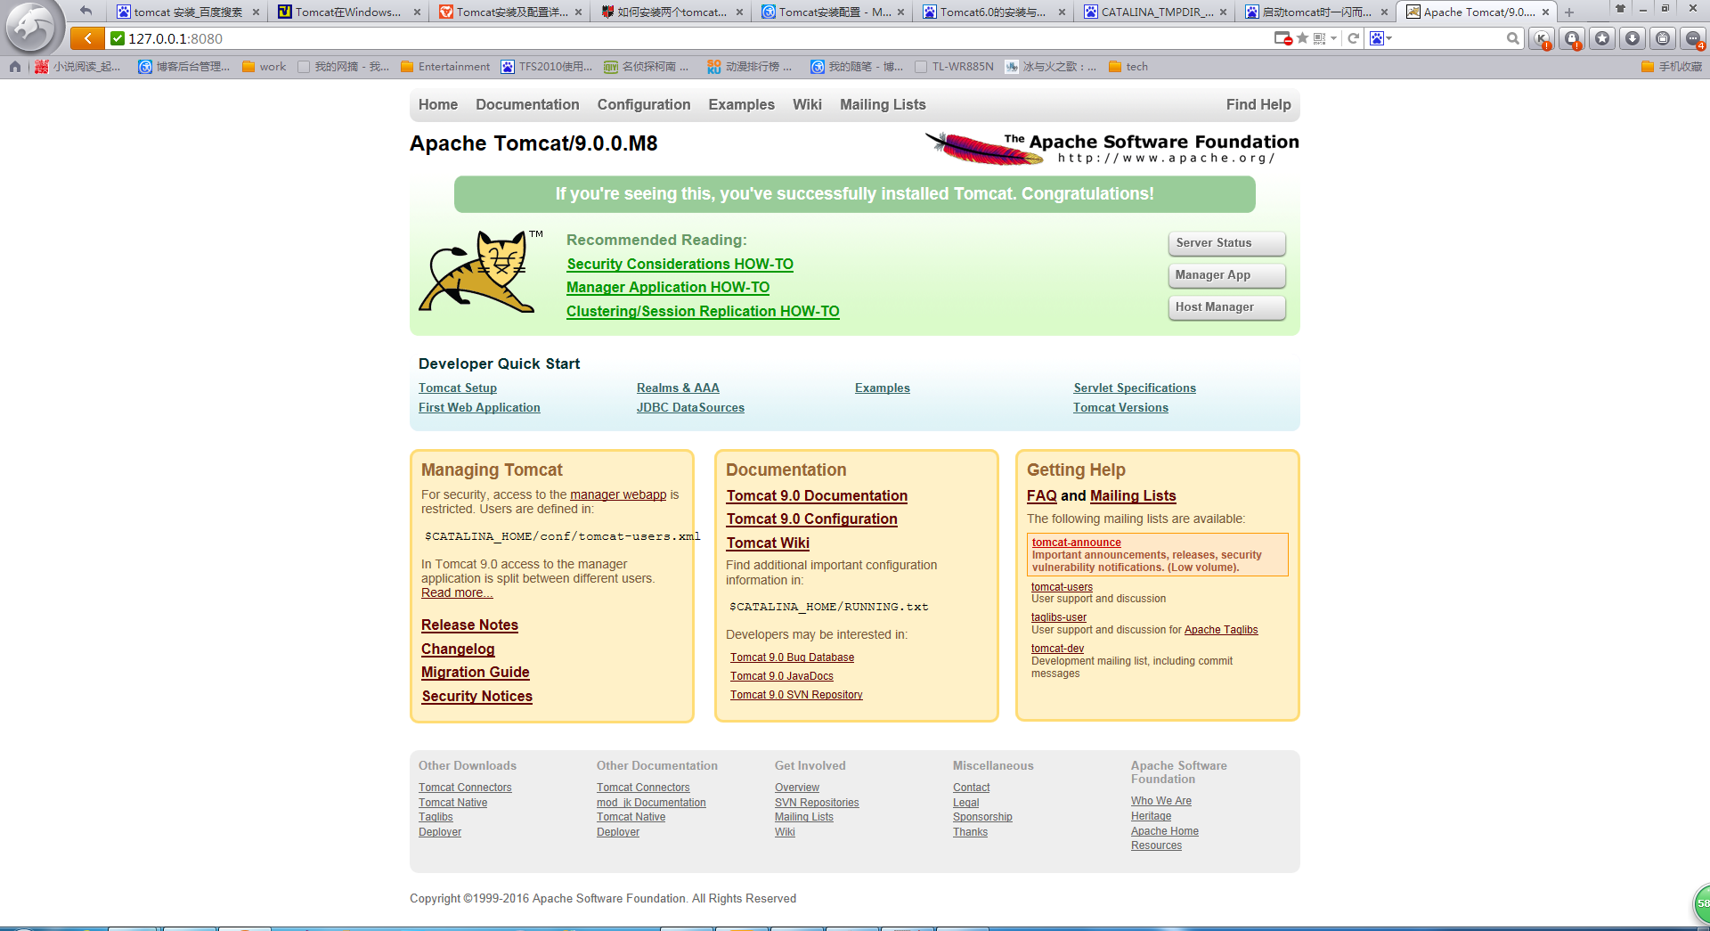The width and height of the screenshot is (1710, 931).
Task: Open the Who We Are footer link
Action: (1160, 801)
